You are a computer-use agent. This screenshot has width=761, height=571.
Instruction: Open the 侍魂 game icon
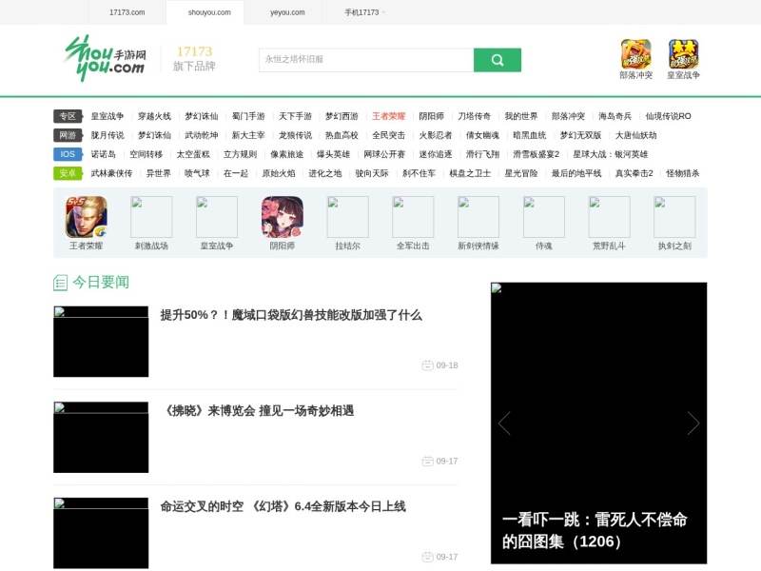point(543,217)
